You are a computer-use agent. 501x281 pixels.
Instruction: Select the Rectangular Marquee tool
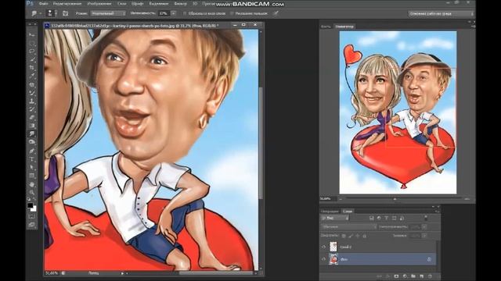pos(32,43)
